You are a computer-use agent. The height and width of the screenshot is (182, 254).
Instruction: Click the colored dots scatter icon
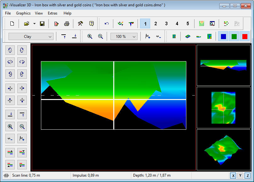pyautogui.click(x=226, y=24)
